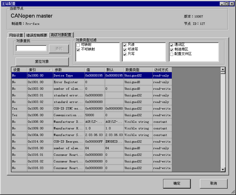Image resolution: width=236 pixels, height=195 pixels.
Task: Click the 访问方式 column header
Action: (x=162, y=70)
